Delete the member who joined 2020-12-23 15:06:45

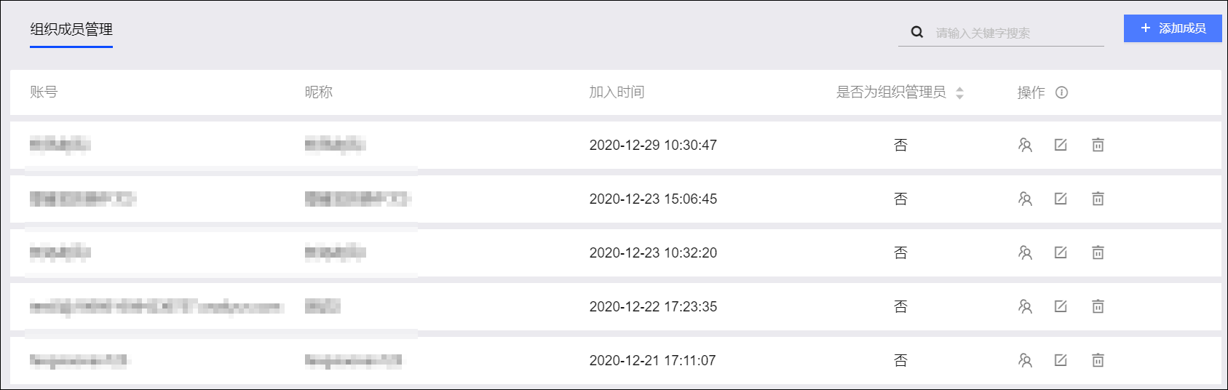(x=1098, y=199)
